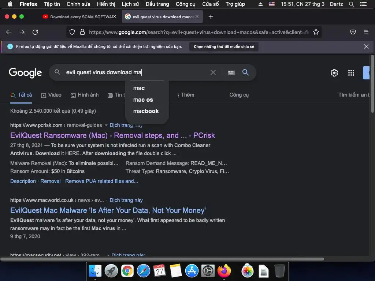Launch Launchpad from the Dock
This screenshot has width=375, height=281.
tap(111, 271)
